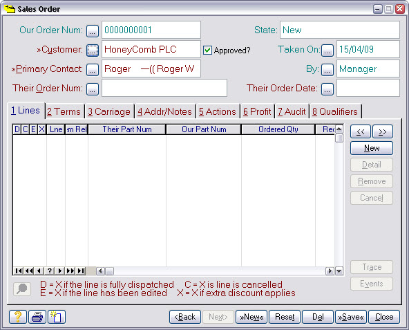Image resolution: width=409 pixels, height=330 pixels.
Task: Minimize the Sales Order window
Action: point(377,9)
